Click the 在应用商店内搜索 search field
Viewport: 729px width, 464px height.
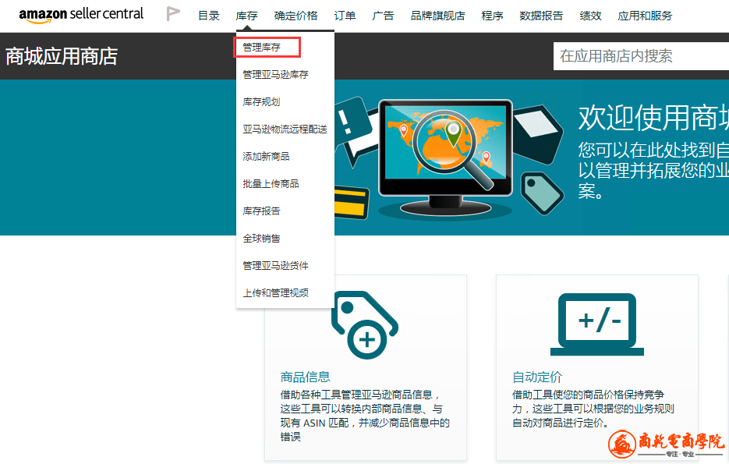tap(641, 56)
